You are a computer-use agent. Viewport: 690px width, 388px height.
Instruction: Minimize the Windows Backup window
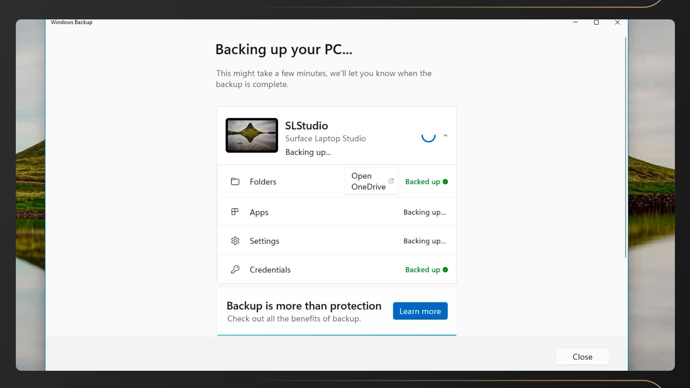pos(575,22)
